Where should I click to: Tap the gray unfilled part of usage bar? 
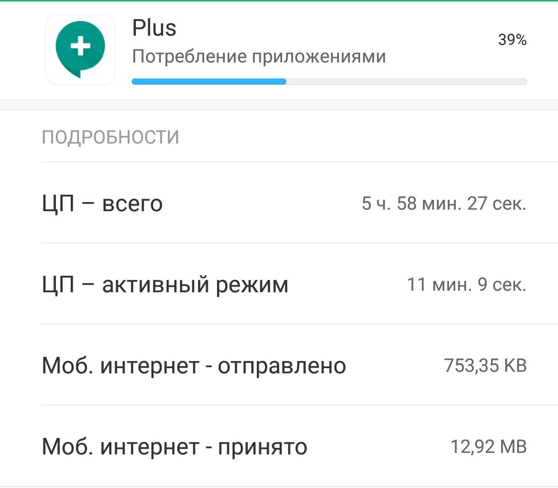pos(406,82)
